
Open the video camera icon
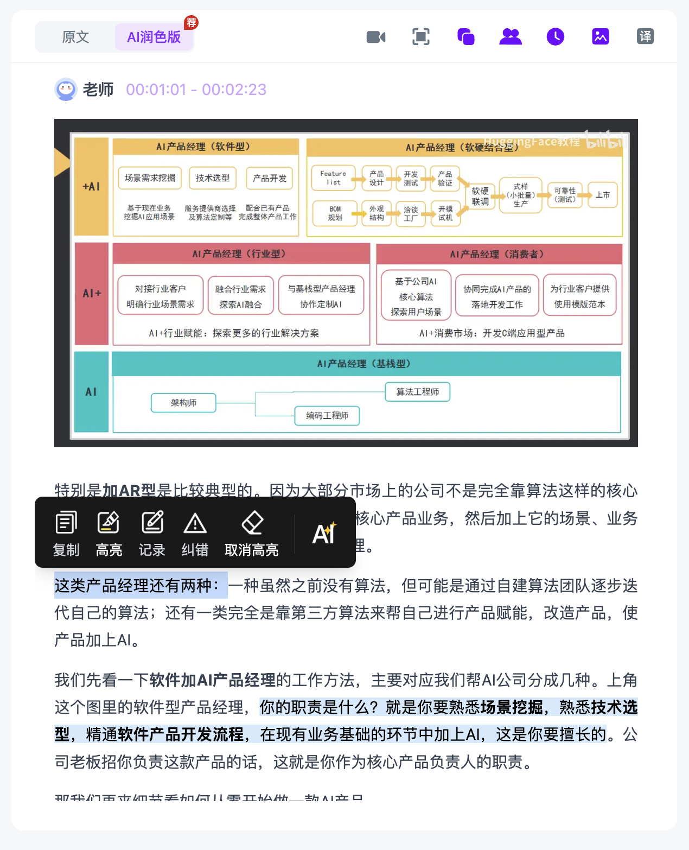376,37
